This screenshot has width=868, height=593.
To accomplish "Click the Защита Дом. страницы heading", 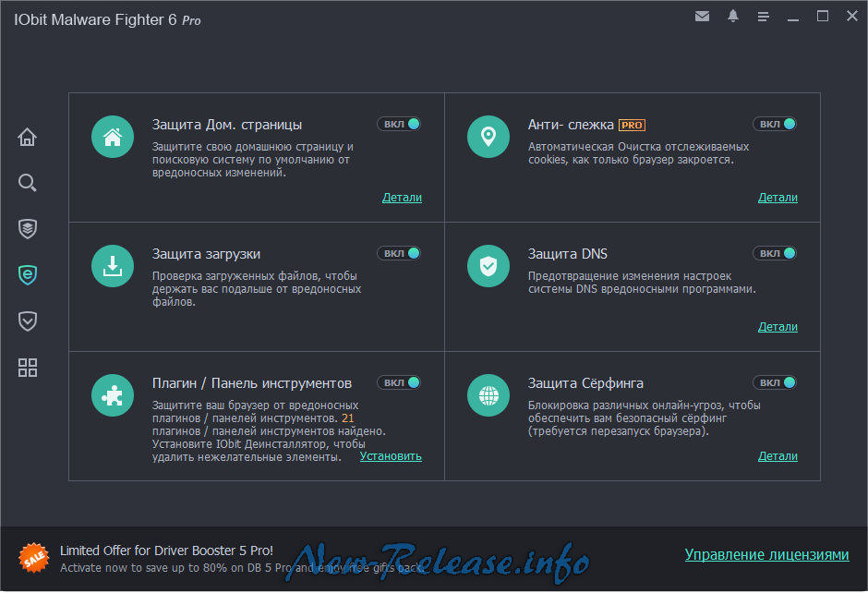I will tap(227, 125).
